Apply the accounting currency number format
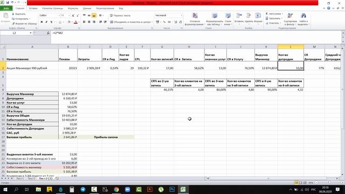Image resolution: width=345 pixels, height=194 pixels. click(x=158, y=22)
